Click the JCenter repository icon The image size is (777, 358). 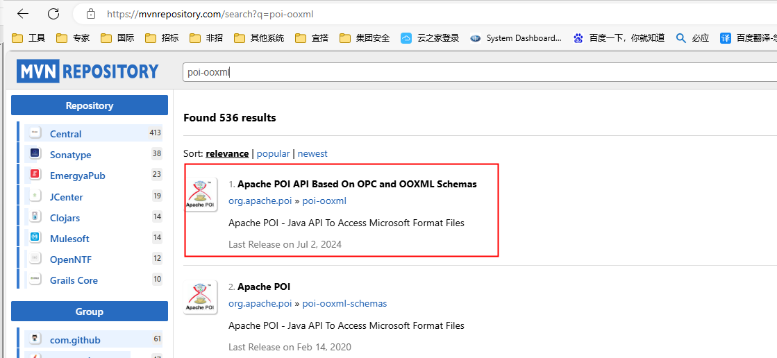(35, 196)
